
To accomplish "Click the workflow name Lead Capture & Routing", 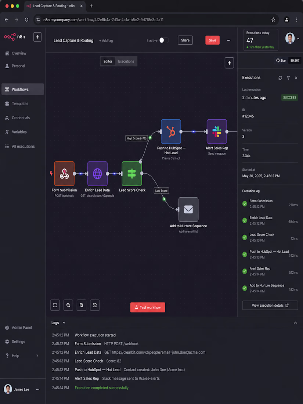I will coord(73,40).
